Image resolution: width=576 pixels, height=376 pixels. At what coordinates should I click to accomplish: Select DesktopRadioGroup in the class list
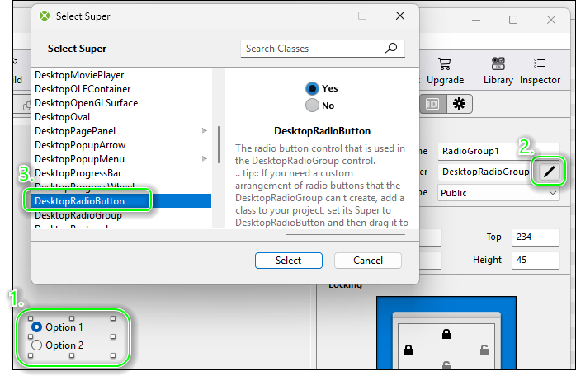pyautogui.click(x=78, y=215)
